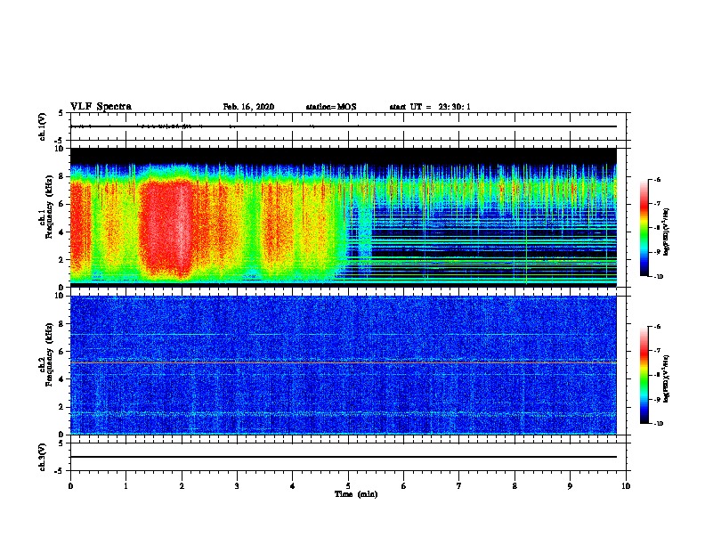
Task: Click the date text "Feb. 16, 2020"
Action: click(x=248, y=107)
